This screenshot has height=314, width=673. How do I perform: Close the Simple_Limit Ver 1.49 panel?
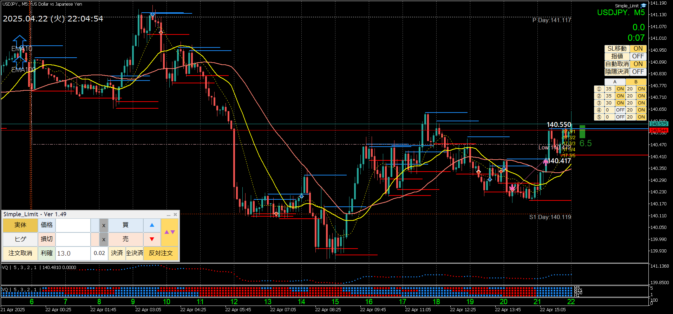pos(175,214)
